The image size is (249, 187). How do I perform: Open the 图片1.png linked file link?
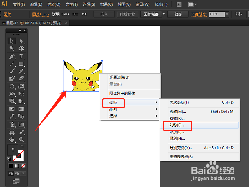(41, 15)
